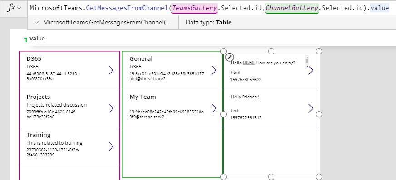396x180 pixels.
Task: Click GetMessagesFromChannel function name in formula
Action: [x=127, y=8]
